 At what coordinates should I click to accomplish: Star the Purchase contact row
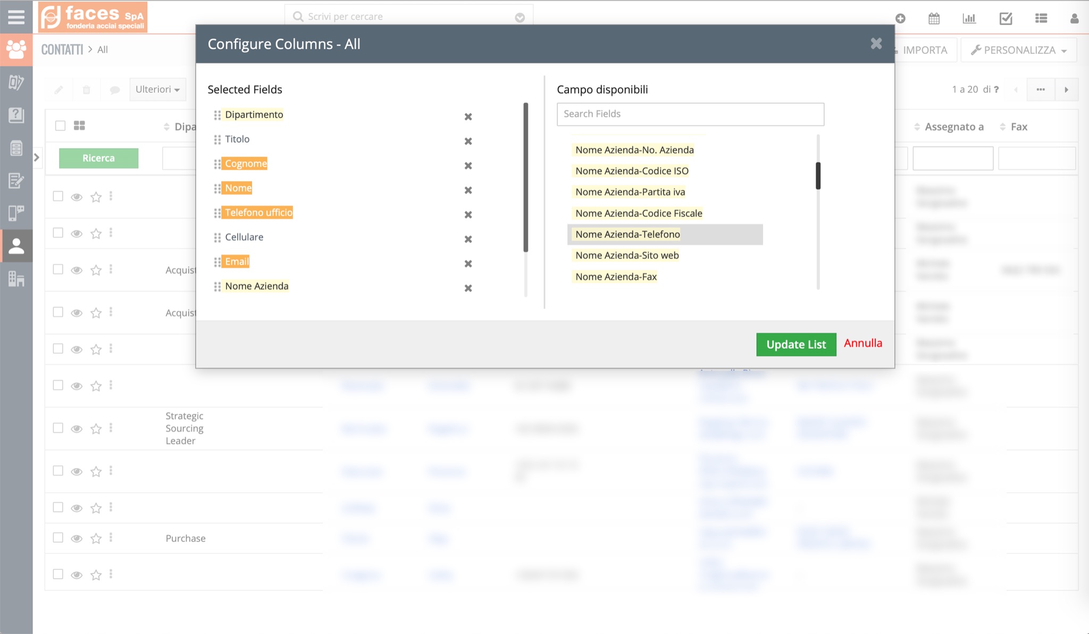96,539
